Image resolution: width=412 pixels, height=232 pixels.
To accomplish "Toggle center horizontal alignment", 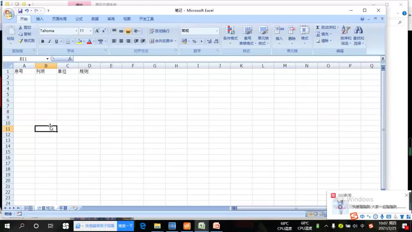I will 121,41.
